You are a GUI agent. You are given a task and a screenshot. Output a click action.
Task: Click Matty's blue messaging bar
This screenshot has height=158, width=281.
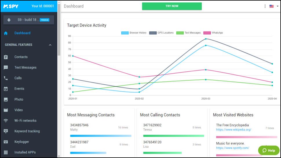pyautogui.click(x=101, y=136)
